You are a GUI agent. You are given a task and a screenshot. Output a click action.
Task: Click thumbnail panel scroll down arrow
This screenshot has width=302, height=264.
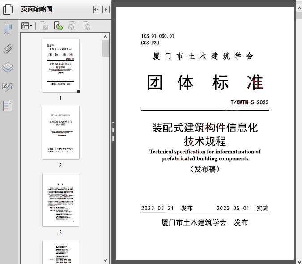pos(105,260)
